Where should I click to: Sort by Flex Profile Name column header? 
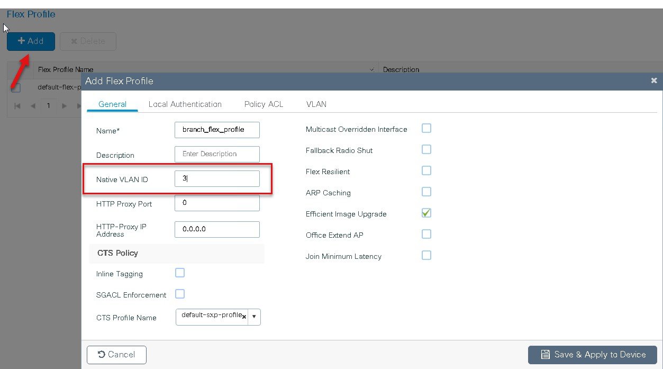(x=66, y=69)
